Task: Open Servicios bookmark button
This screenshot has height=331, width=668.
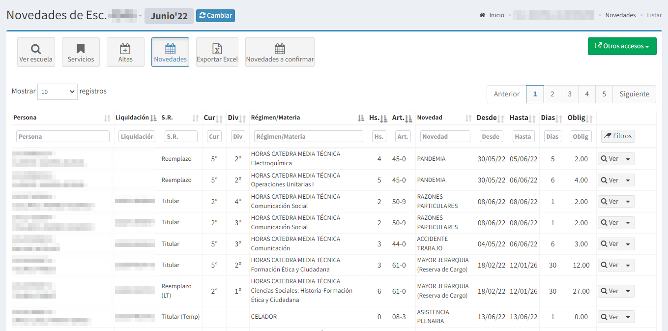Action: click(81, 52)
